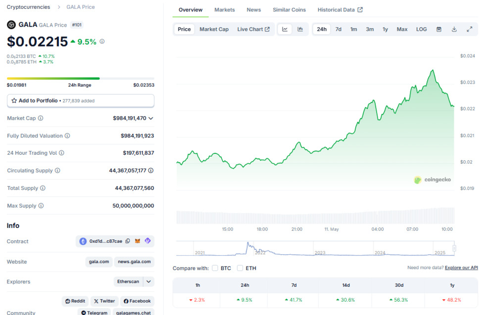Viewport: 487px width, 315px height.
Task: Open the Fully Diluted Valuation info icon
Action: (67, 135)
